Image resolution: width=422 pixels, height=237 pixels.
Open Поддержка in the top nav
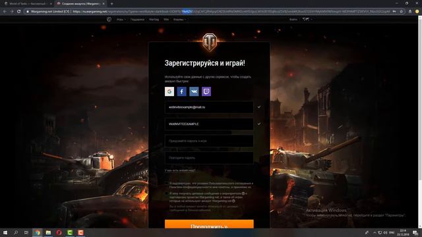coord(137,20)
